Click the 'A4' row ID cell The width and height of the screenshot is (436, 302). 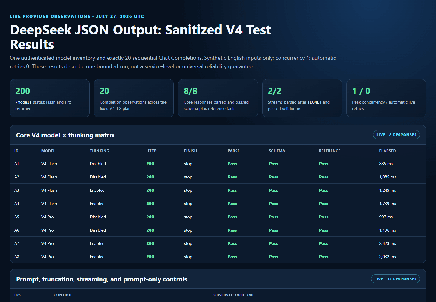click(x=17, y=204)
